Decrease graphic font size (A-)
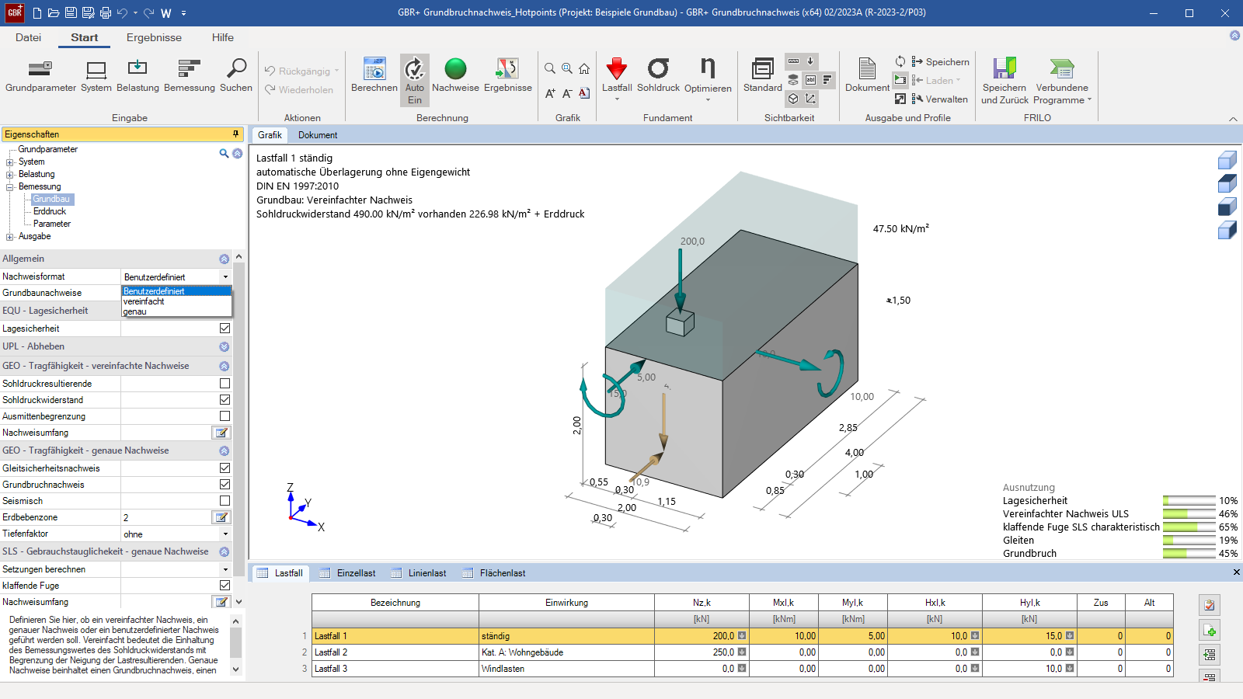Image resolution: width=1243 pixels, height=699 pixels. 567,93
